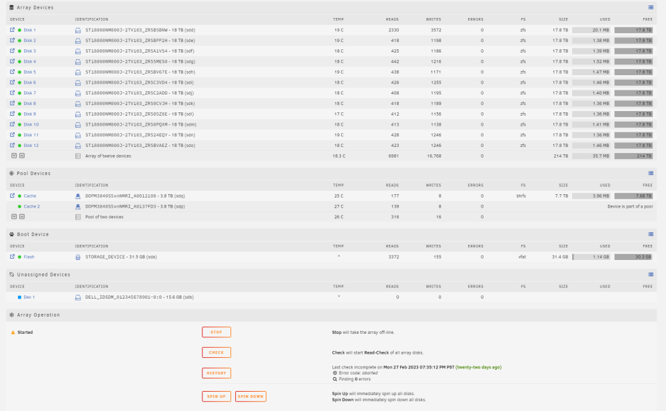This screenshot has height=411, width=666.
Task: Click the pop-out icon beside Cache
Action: [12, 196]
